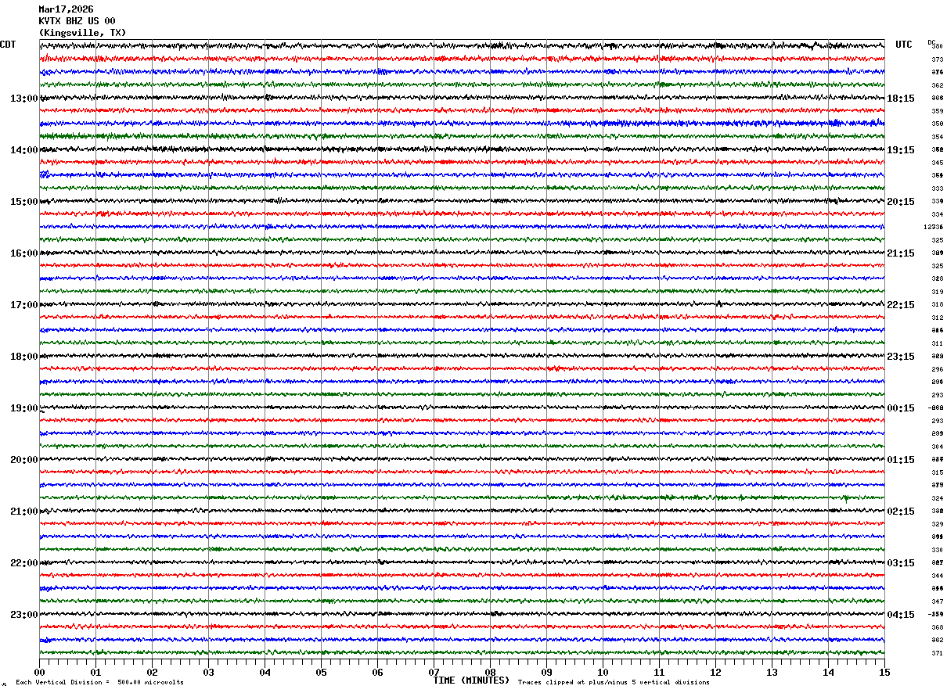Click the 18:15 UTC time label
Screen dimensions: 947x693
901,99
